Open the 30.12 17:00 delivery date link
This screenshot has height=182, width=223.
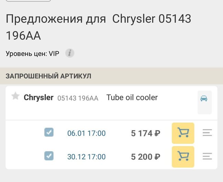pos(86,157)
